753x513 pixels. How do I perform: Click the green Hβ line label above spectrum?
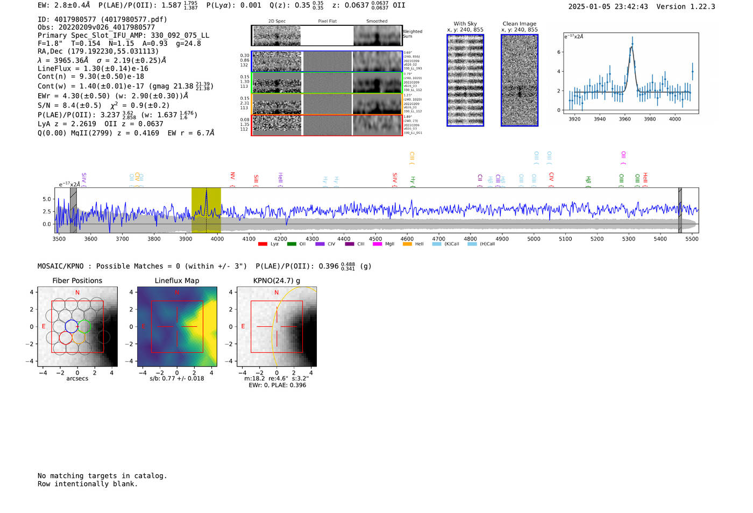588,181
